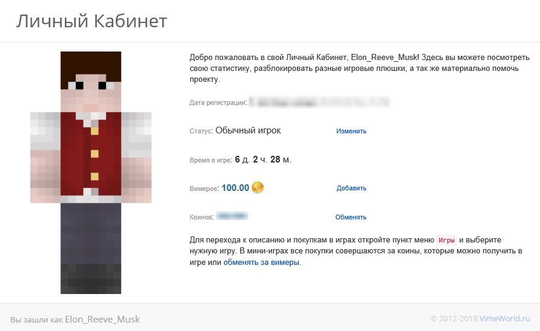The image size is (540, 331).
Task: Click the blurred coins amount
Action: 232,216
